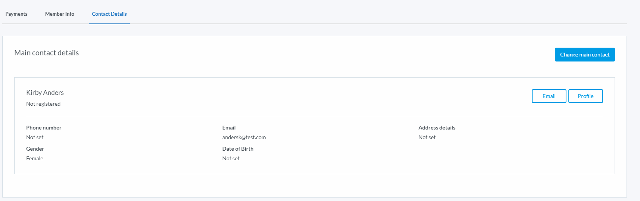Click the Kirby Anders contact name
640x201 pixels.
(x=45, y=93)
